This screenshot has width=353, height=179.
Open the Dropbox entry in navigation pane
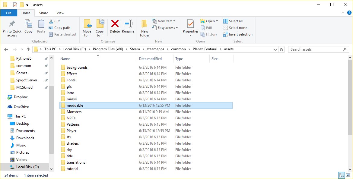17,97
